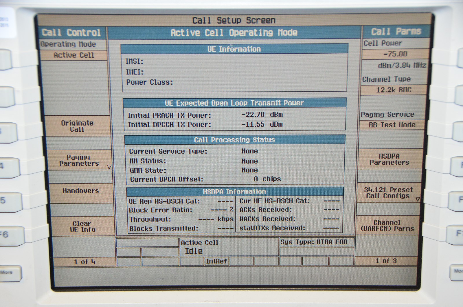
Task: Expand 34.121 Preset Call Configs
Action: [x=389, y=193]
